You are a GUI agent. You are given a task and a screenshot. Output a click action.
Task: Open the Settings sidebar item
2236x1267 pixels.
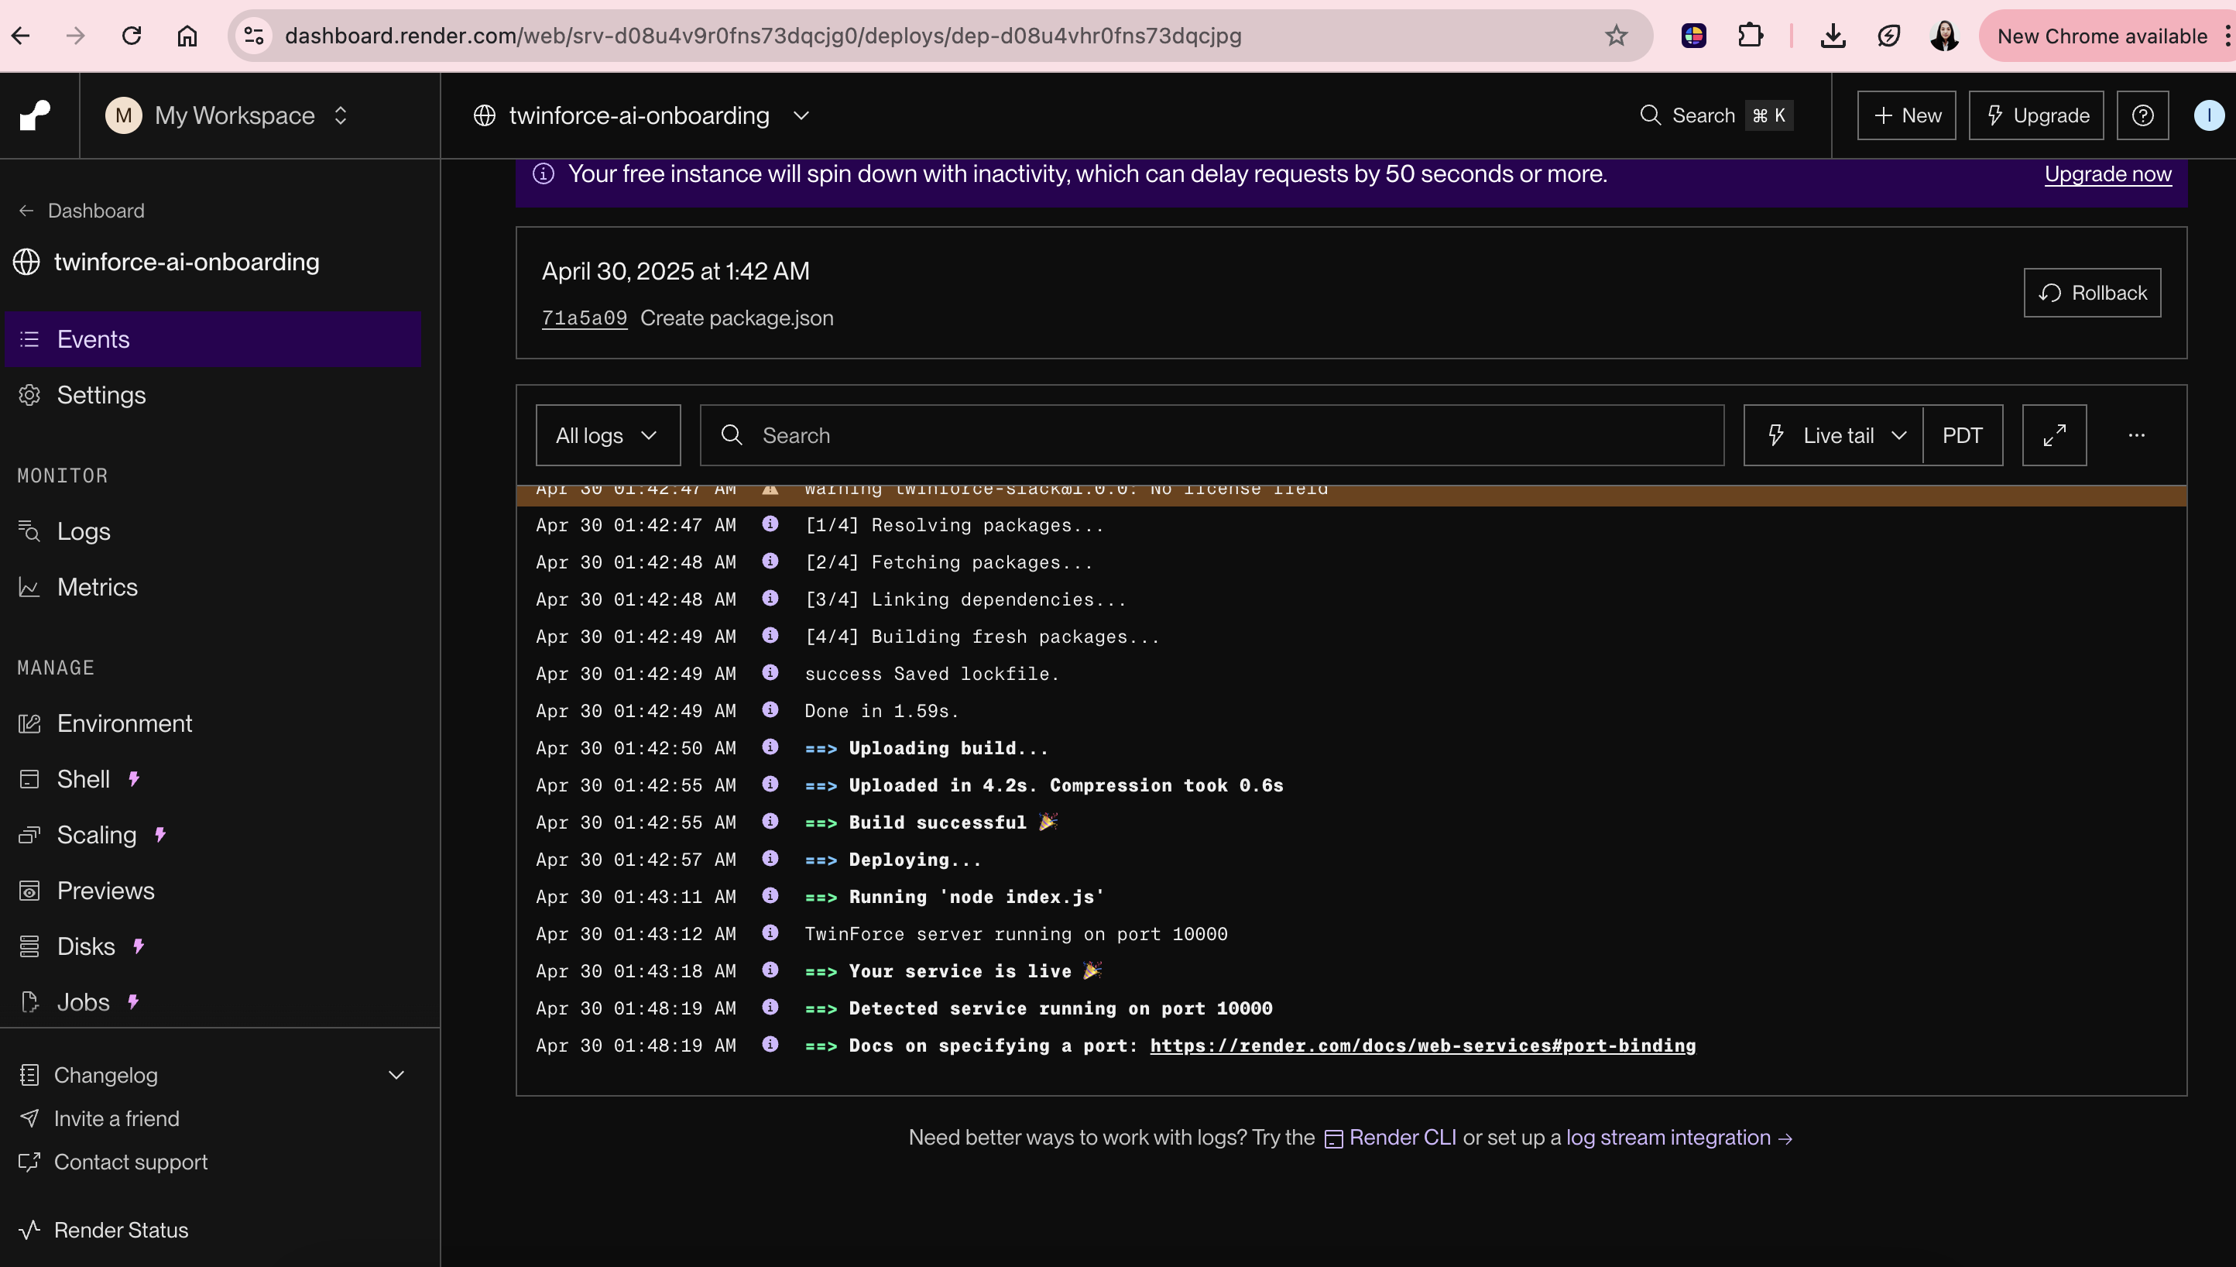point(101,395)
